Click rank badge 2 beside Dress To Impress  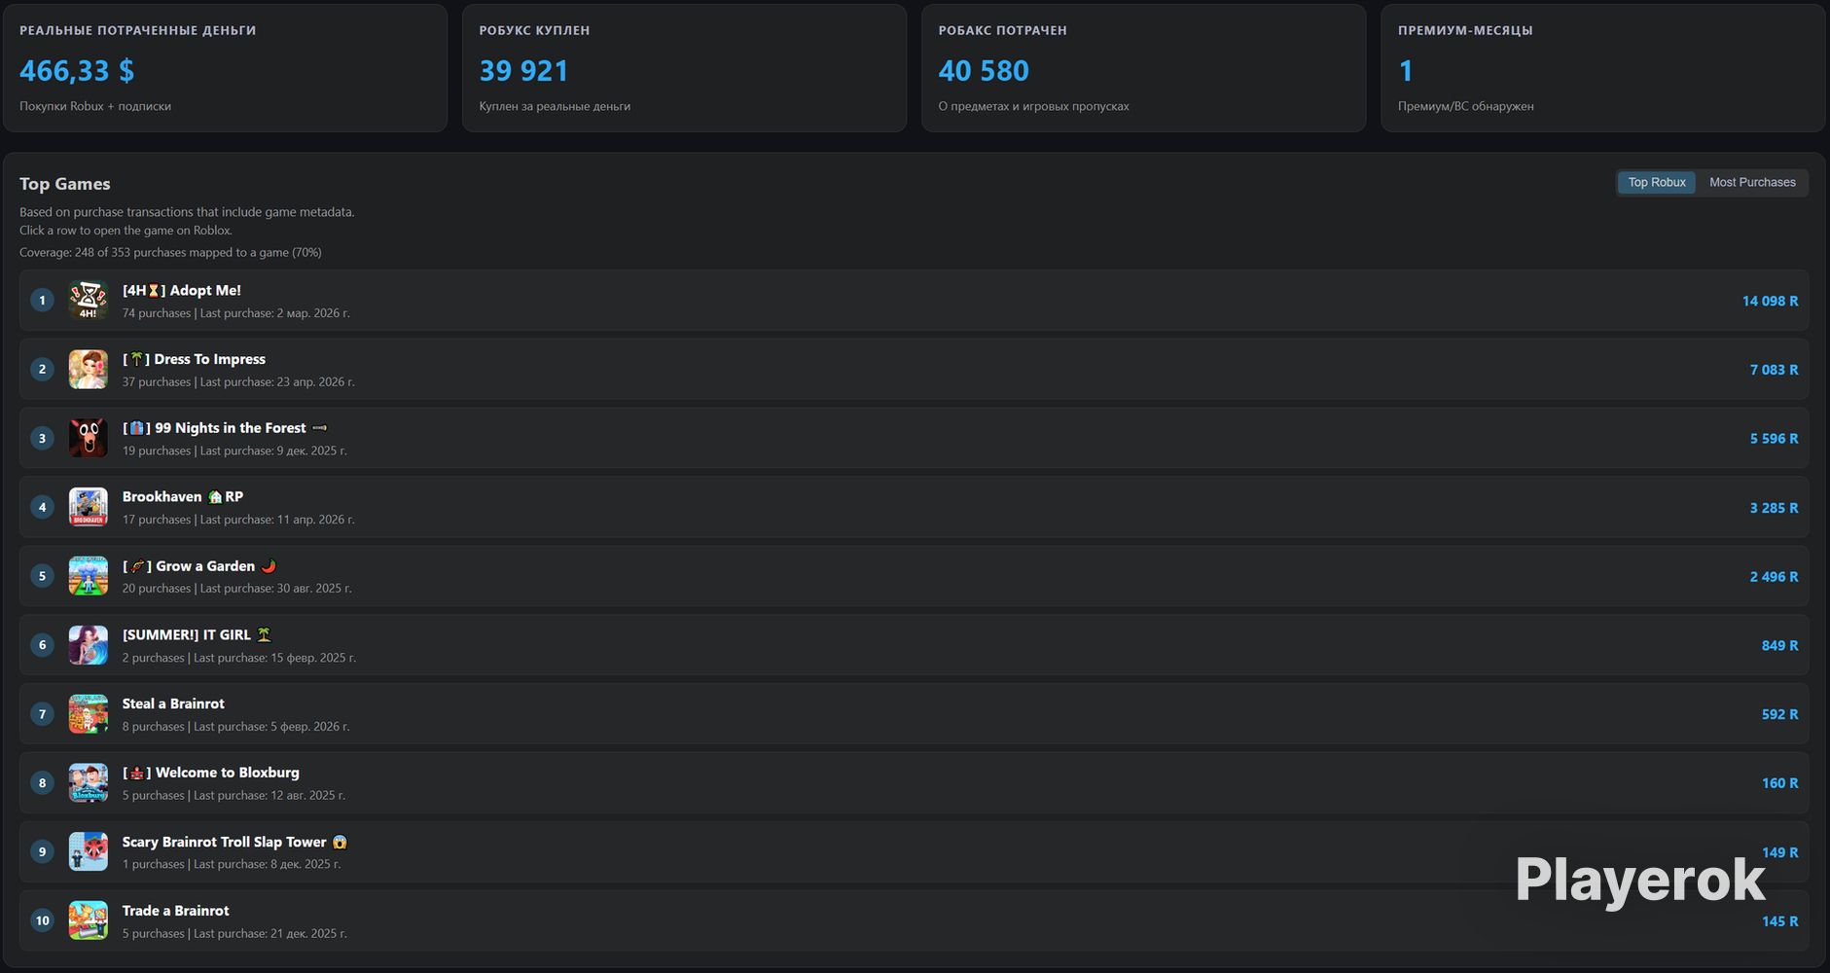(x=42, y=370)
